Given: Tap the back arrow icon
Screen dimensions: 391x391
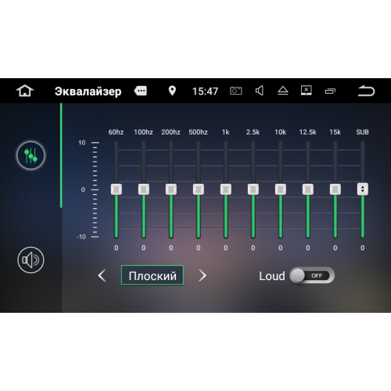Looking at the screenshot, I should click(366, 91).
